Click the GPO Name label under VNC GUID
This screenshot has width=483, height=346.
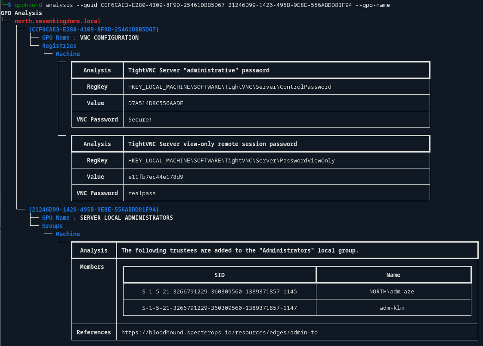pos(56,37)
